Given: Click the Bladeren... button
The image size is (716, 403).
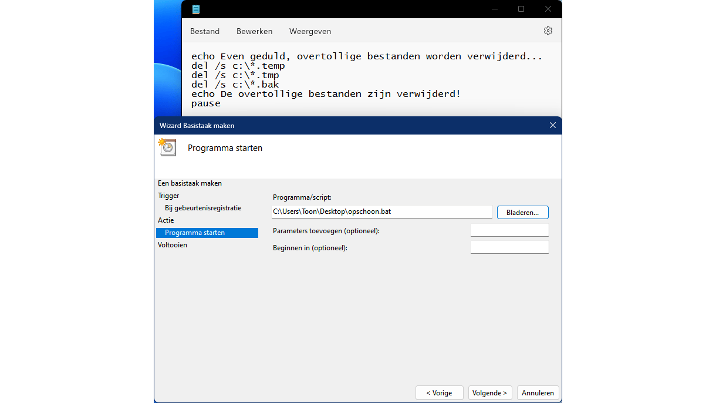Looking at the screenshot, I should (x=522, y=212).
